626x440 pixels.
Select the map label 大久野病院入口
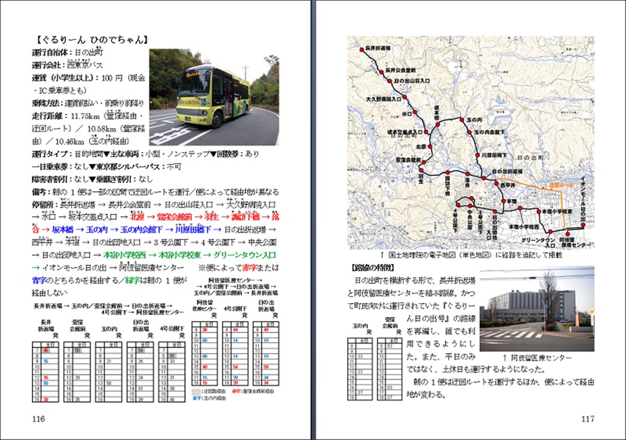(384, 99)
